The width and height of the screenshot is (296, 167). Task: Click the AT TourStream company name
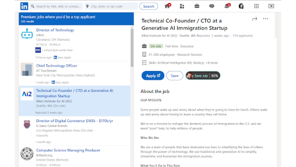(x=46, y=71)
